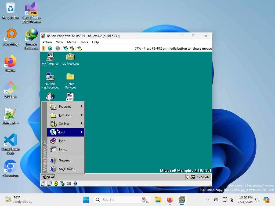This screenshot has width=275, height=206.
Task: Select Programs in the Start menu
Action: 66,106
